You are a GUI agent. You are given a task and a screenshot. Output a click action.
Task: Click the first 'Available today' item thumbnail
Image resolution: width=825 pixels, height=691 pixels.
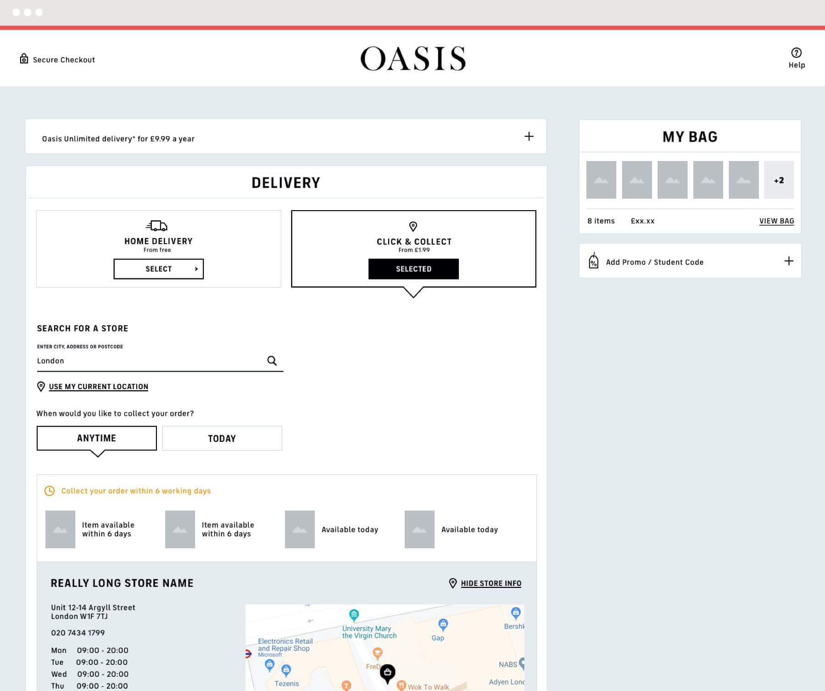pos(300,529)
